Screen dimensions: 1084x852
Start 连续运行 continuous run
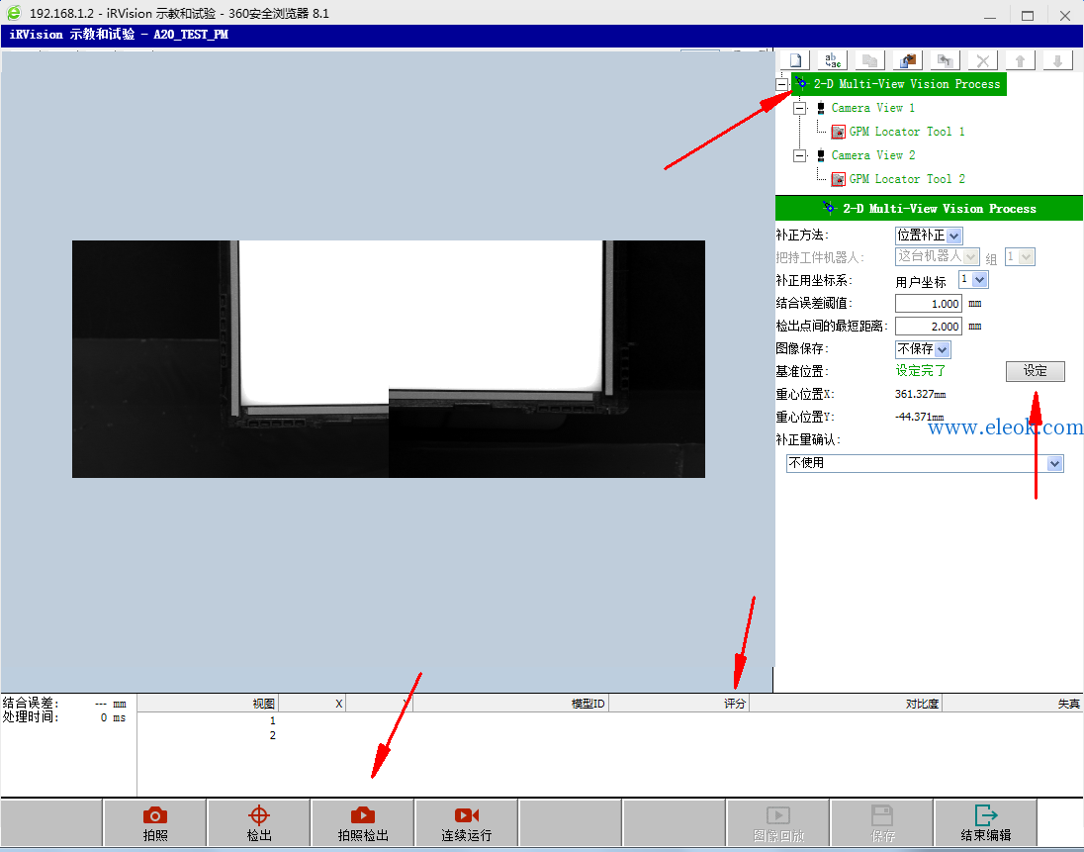pos(466,823)
